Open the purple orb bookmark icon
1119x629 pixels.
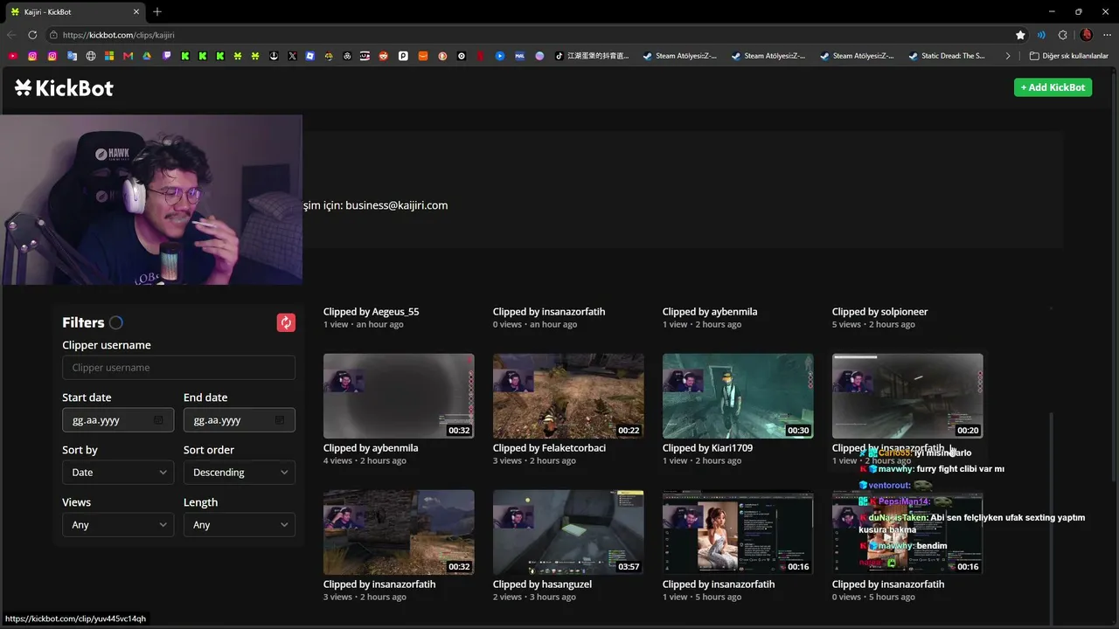point(539,56)
